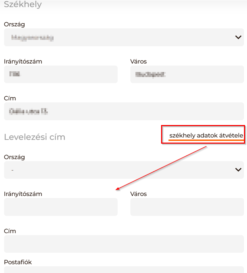
Task: Click the chevron arrow in Székhely Ország dropdown
Action: pos(238,37)
